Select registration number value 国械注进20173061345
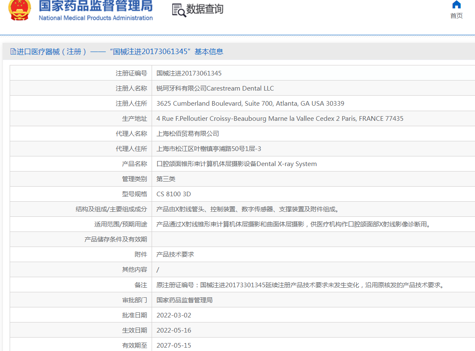 [189, 73]
